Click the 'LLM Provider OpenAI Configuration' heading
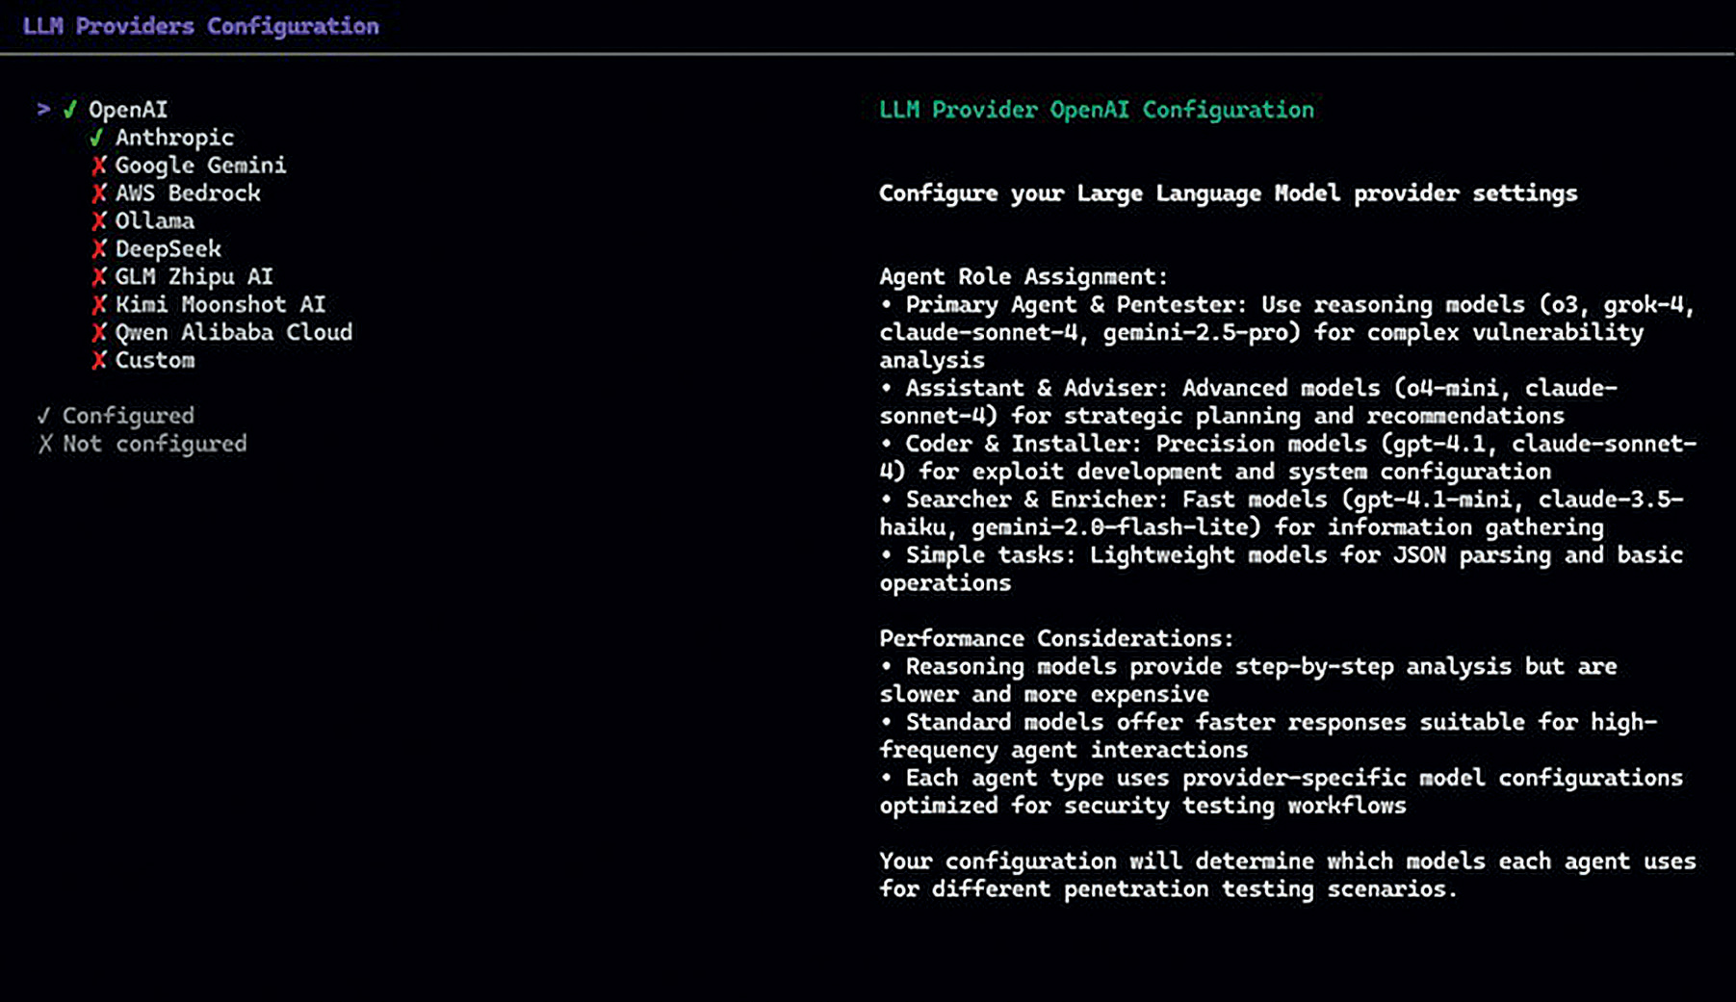Viewport: 1736px width, 1002px height. [1097, 110]
